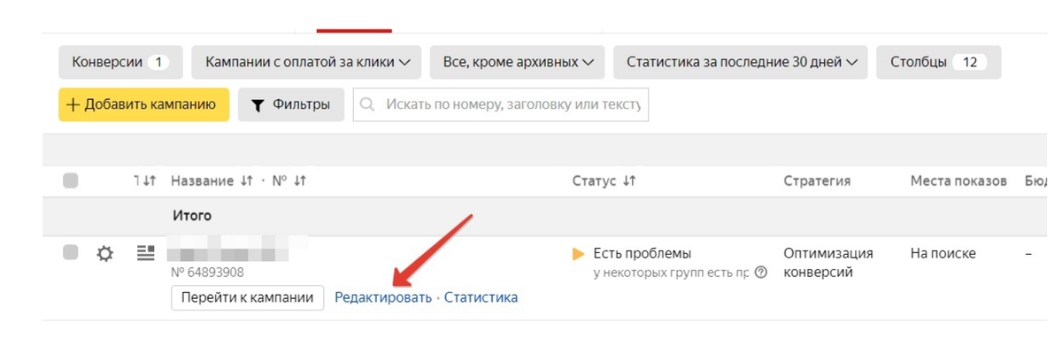Click the magnifier icon in search

click(x=368, y=104)
